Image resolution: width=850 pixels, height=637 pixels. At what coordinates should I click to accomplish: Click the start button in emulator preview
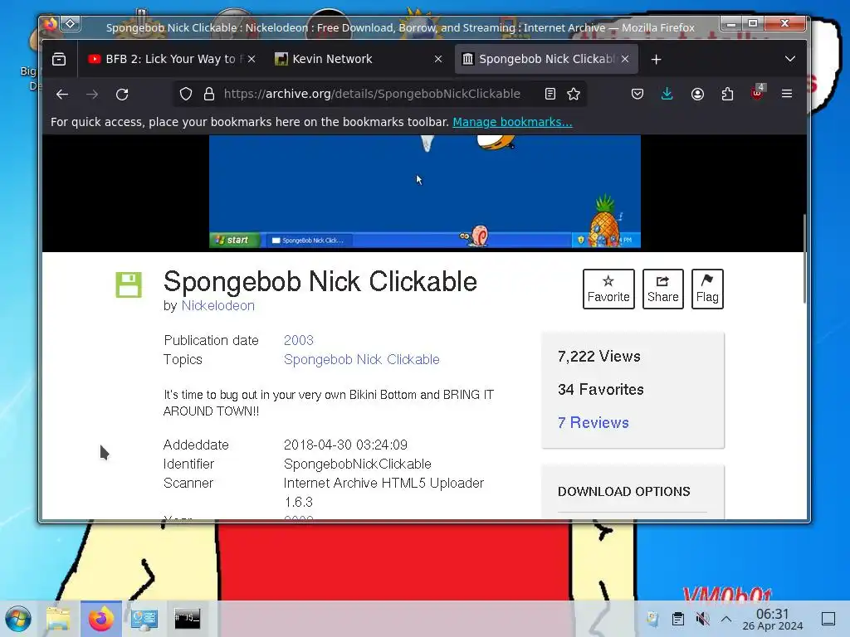[233, 240]
